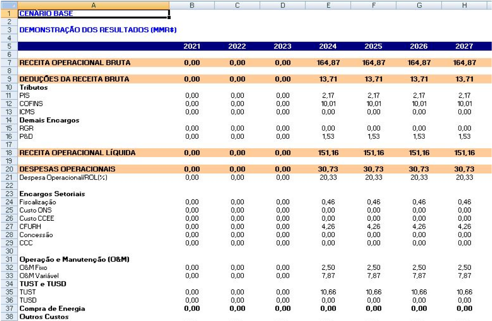
Task: Click the P&D value for 2022
Action: click(237, 136)
